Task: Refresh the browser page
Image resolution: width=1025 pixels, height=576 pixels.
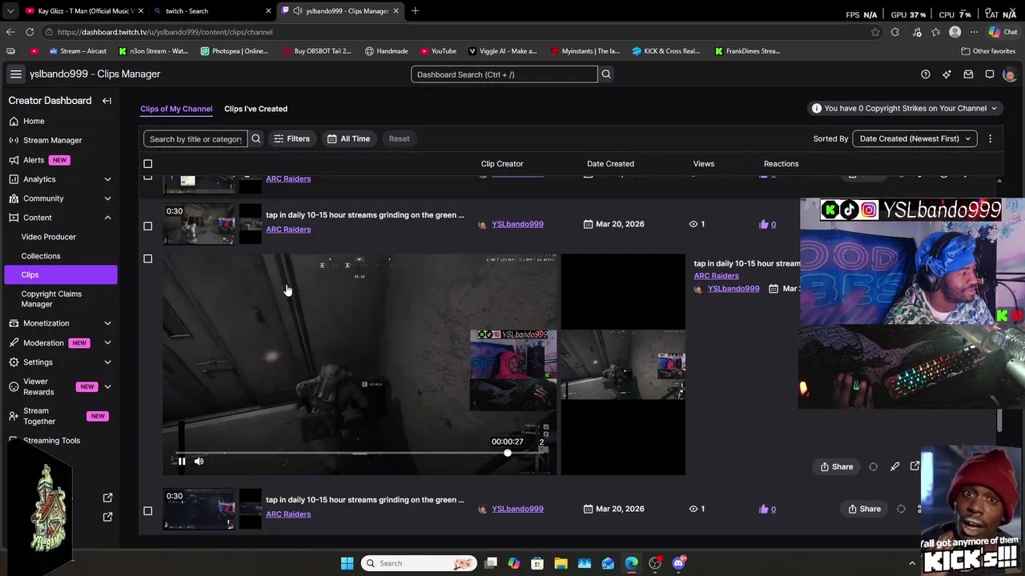Action: (30, 32)
